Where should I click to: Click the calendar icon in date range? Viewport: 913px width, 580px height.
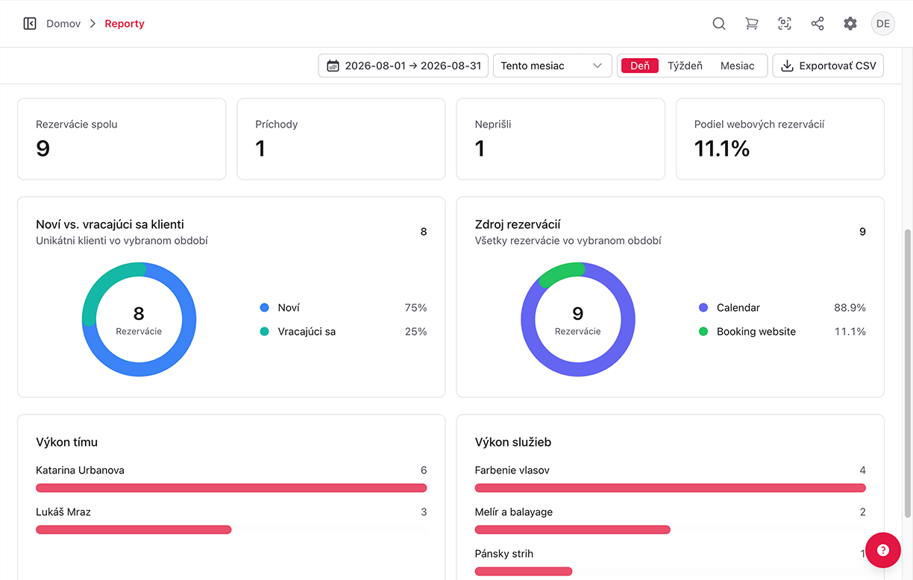[333, 66]
